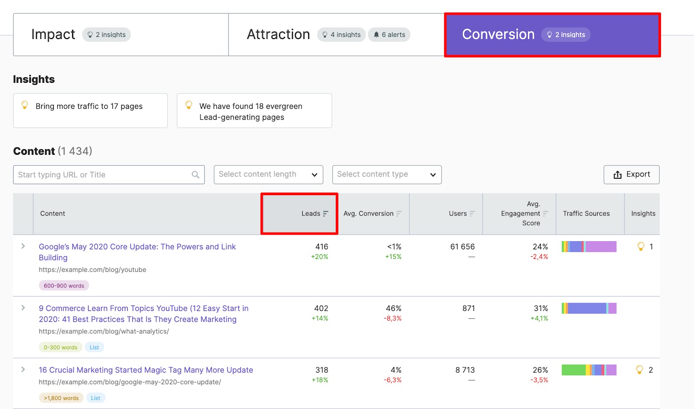Click the lightbulb showing 2 insights on the Magic Tag row
The width and height of the screenshot is (694, 409).
click(640, 370)
